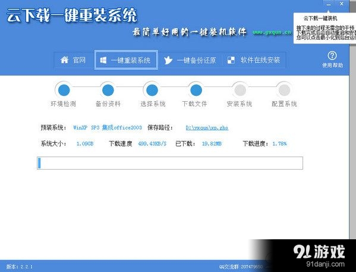Screen dimensions: 356x272
Task: Click the greyed 配置系统 step circle
Action: (284, 90)
